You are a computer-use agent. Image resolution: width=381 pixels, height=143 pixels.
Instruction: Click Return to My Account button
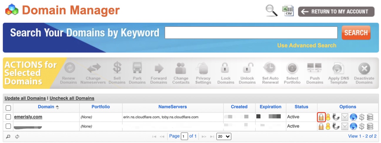(336, 12)
